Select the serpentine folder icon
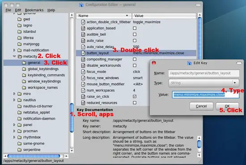 (19, 150)
